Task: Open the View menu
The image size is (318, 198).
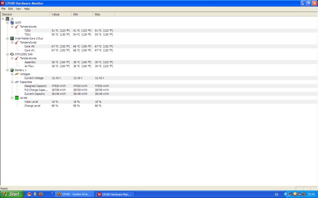Action: click(19, 9)
